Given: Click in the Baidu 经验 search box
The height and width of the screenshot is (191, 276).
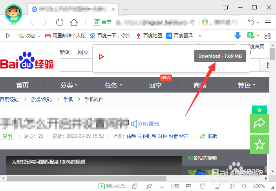Looking at the screenshot, I should click(76, 65).
